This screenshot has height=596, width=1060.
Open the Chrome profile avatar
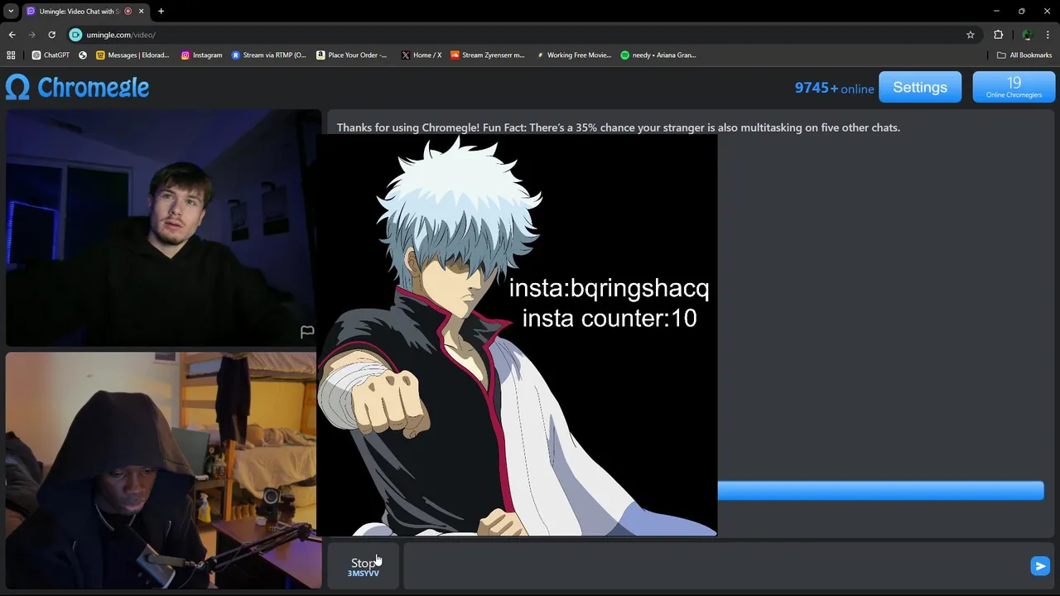(1027, 35)
